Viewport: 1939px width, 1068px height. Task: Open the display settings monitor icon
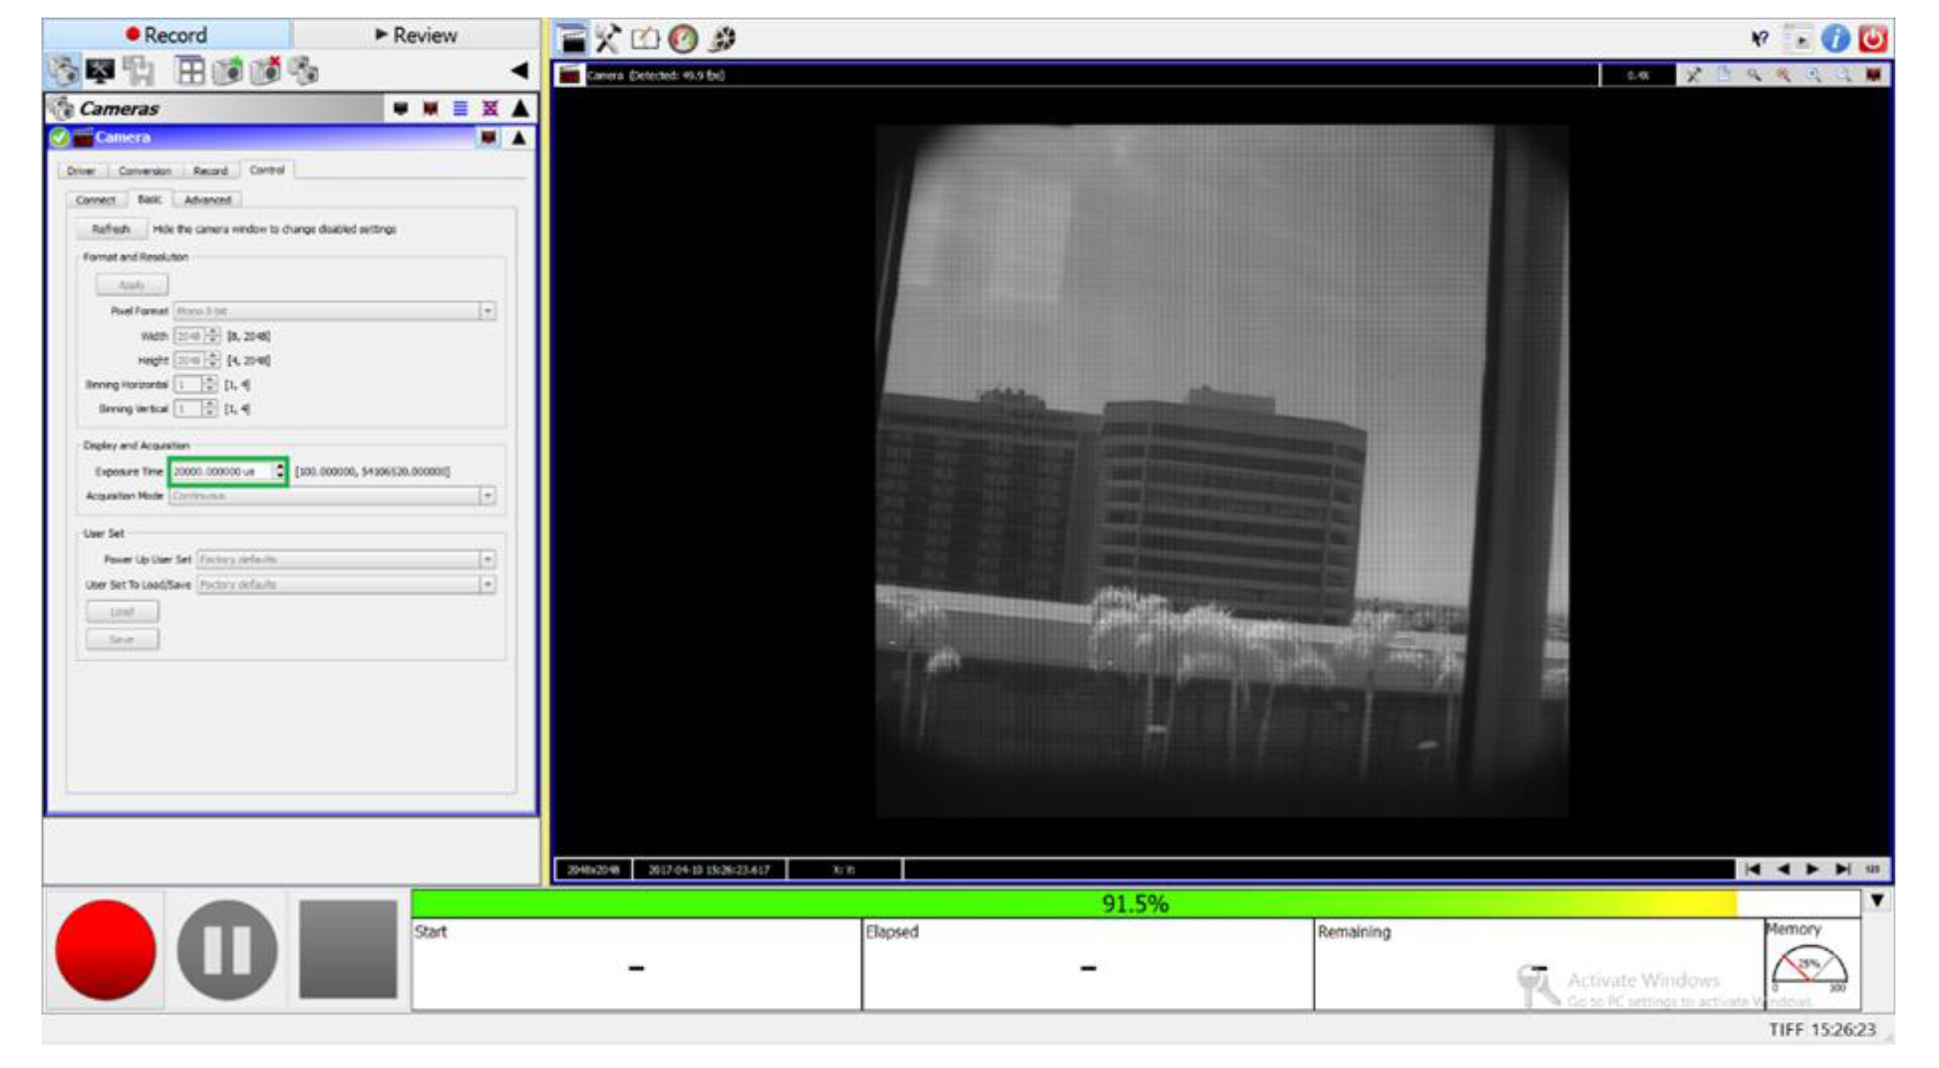tap(101, 71)
